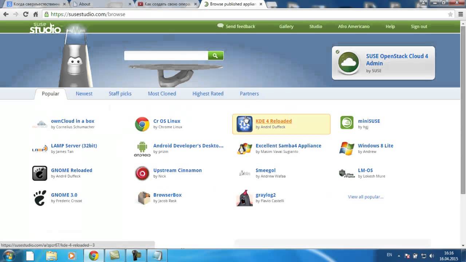
Task: Click the BrowserBox package icon
Action: (x=143, y=198)
